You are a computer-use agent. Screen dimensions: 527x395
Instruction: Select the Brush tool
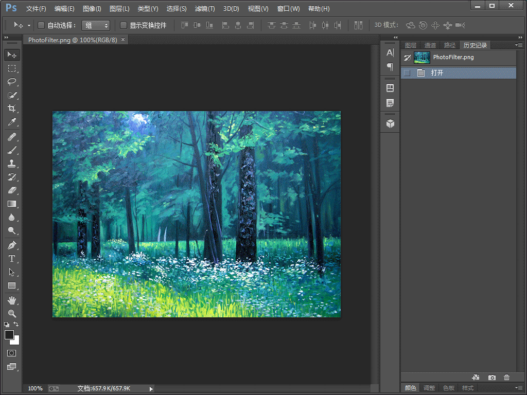click(12, 150)
